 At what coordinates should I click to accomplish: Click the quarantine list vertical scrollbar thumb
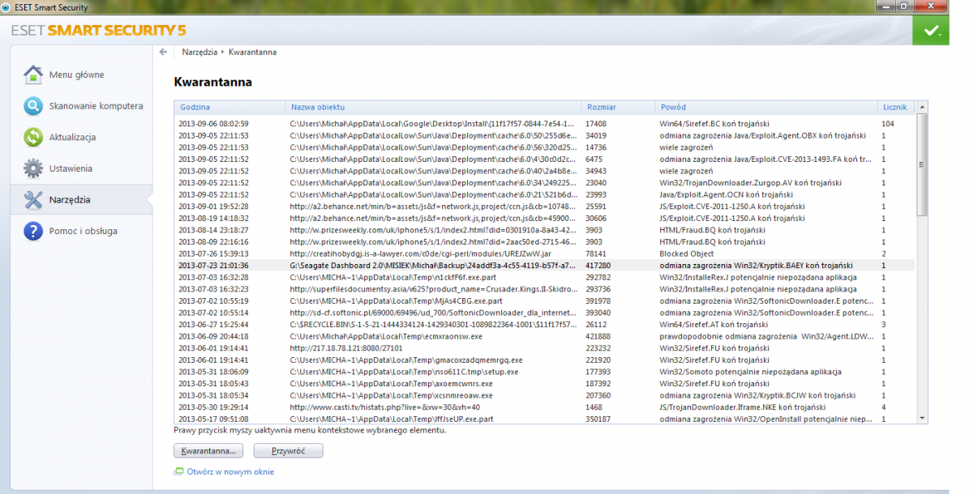(922, 164)
